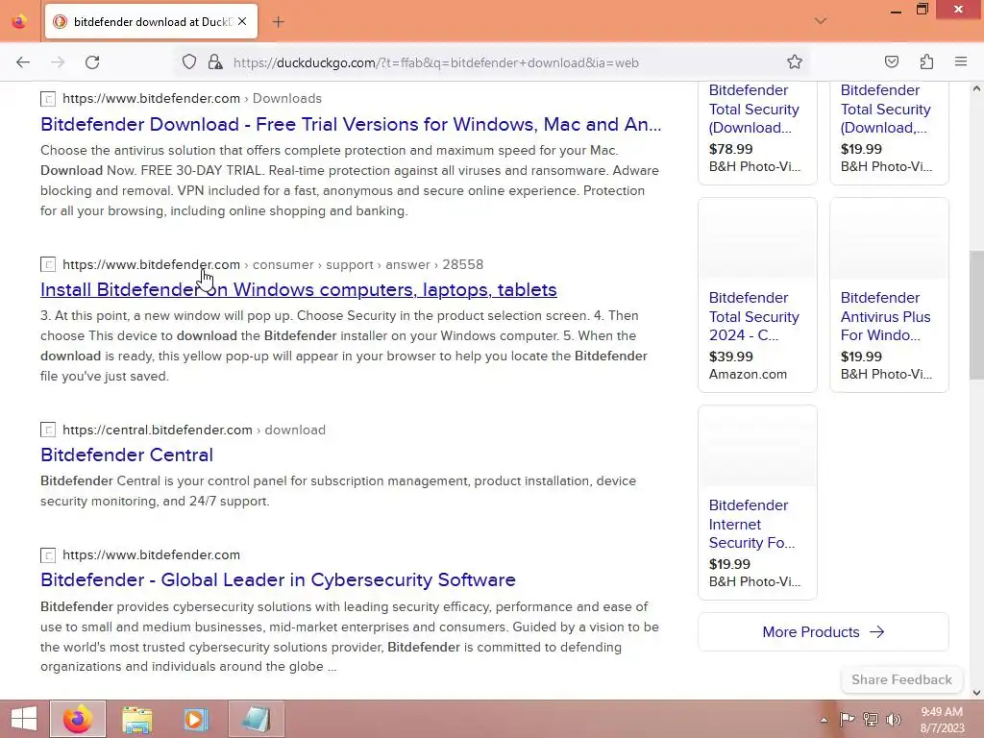Bookmark this page with the star icon
984x738 pixels.
click(x=795, y=62)
